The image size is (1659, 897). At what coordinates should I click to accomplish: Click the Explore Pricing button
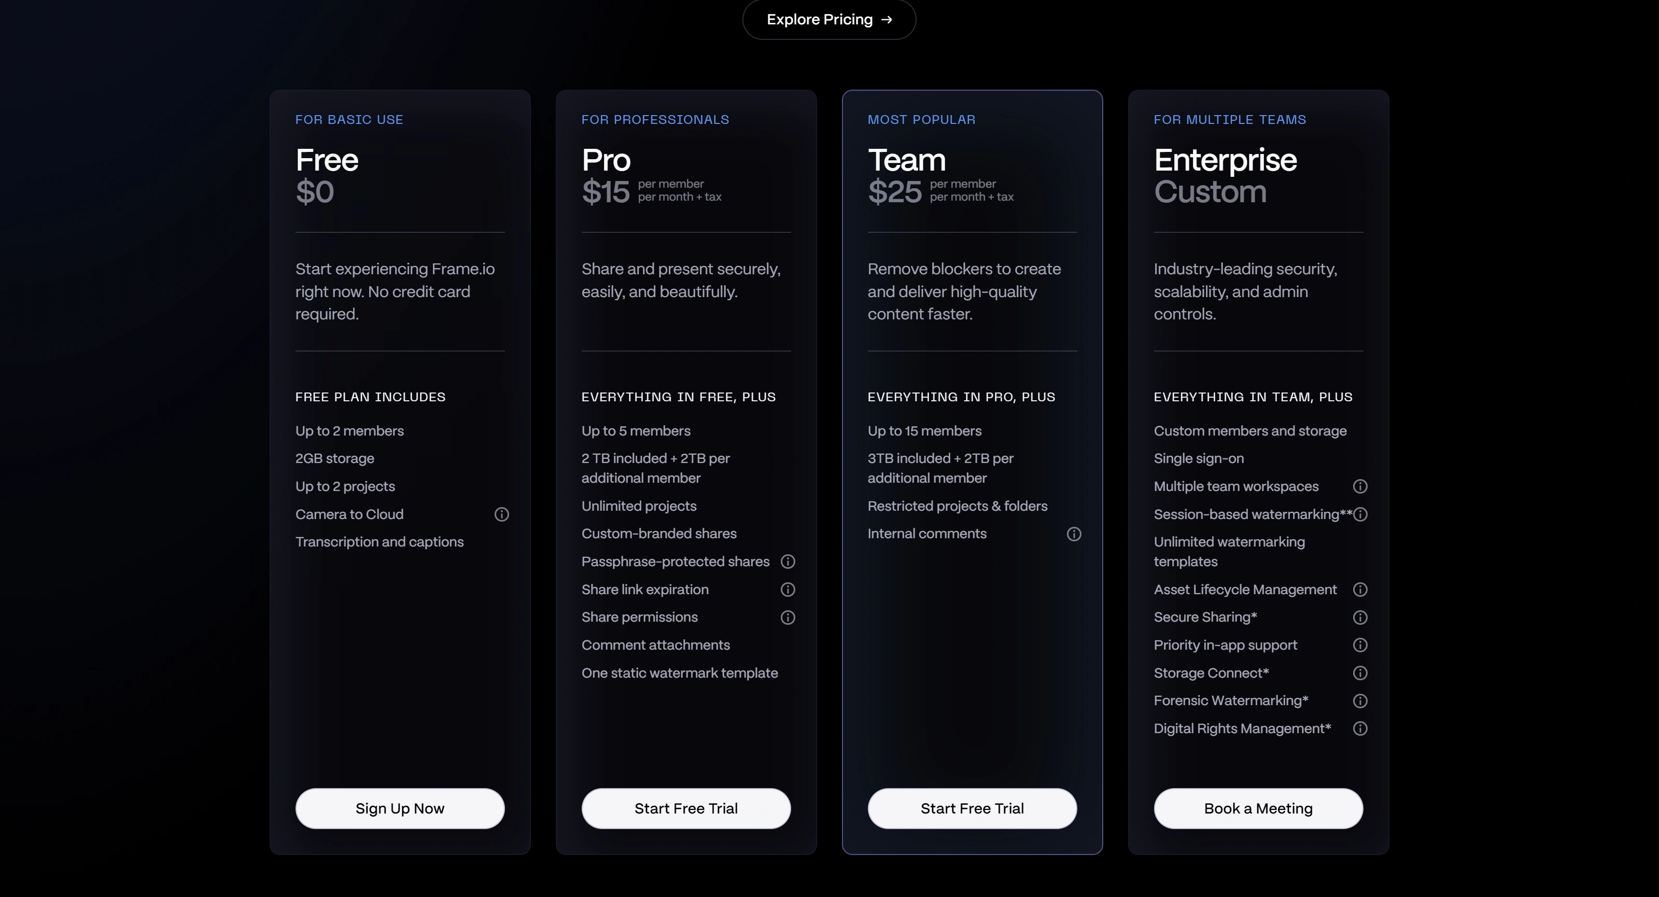[829, 19]
